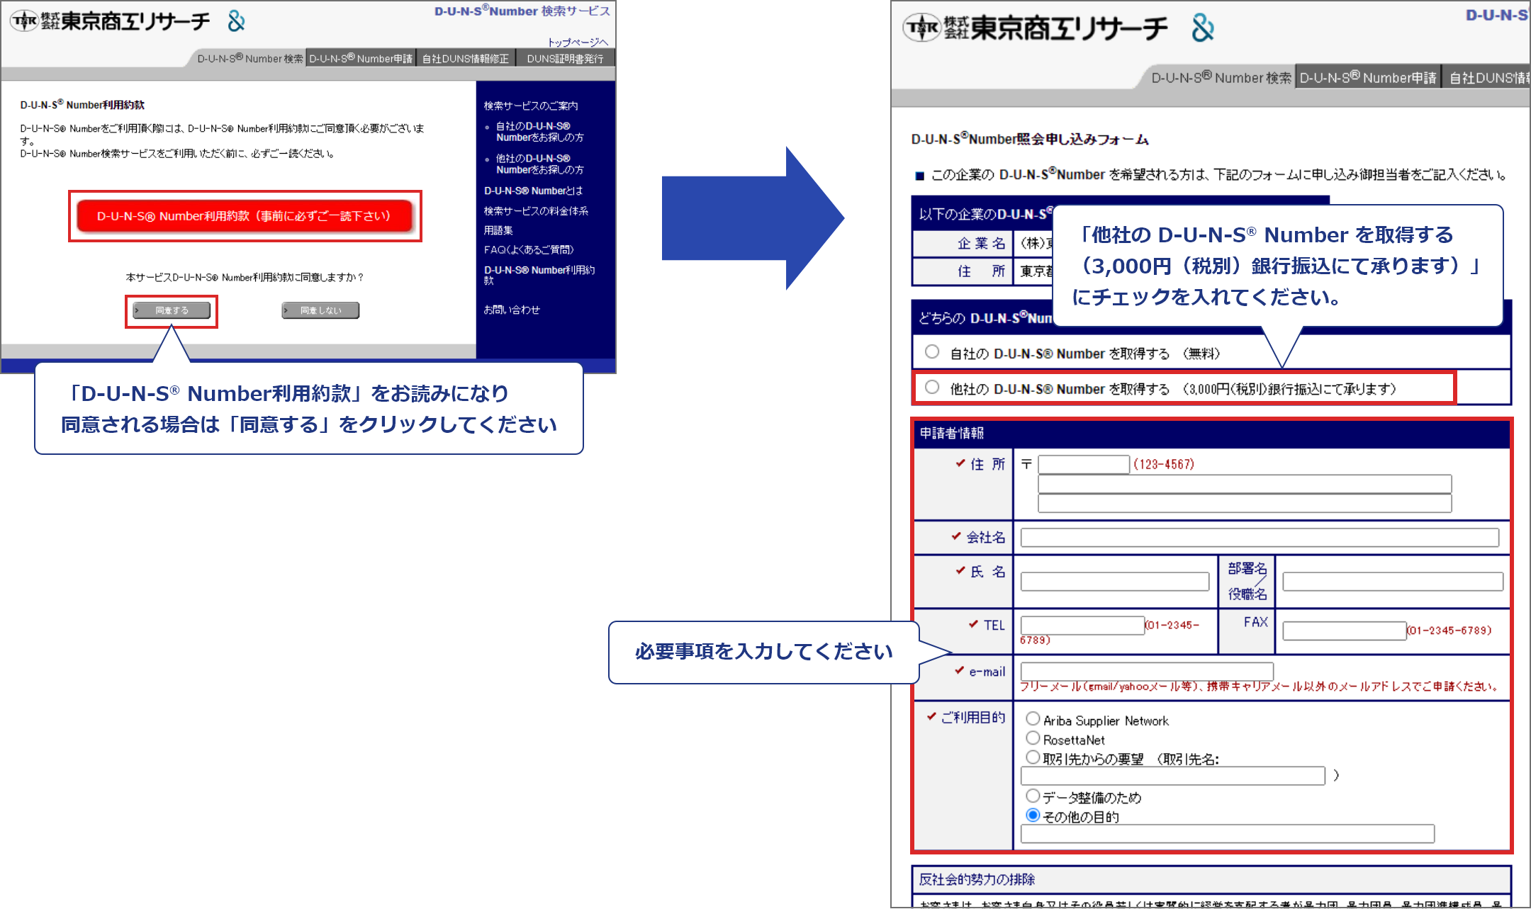Open the D-U-N-S Number申請 tab in left window
The width and height of the screenshot is (1531, 909).
361,58
